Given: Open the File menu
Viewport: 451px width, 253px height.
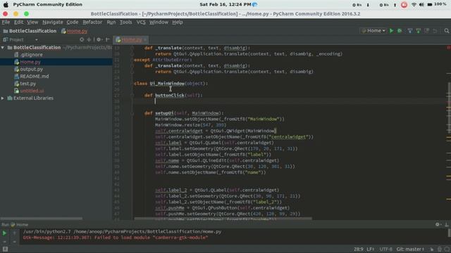Looking at the screenshot, I should click(x=6, y=22).
